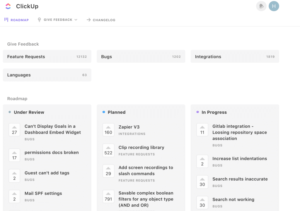Click the Planned column heading
The width and height of the screenshot is (300, 211).
tap(117, 112)
